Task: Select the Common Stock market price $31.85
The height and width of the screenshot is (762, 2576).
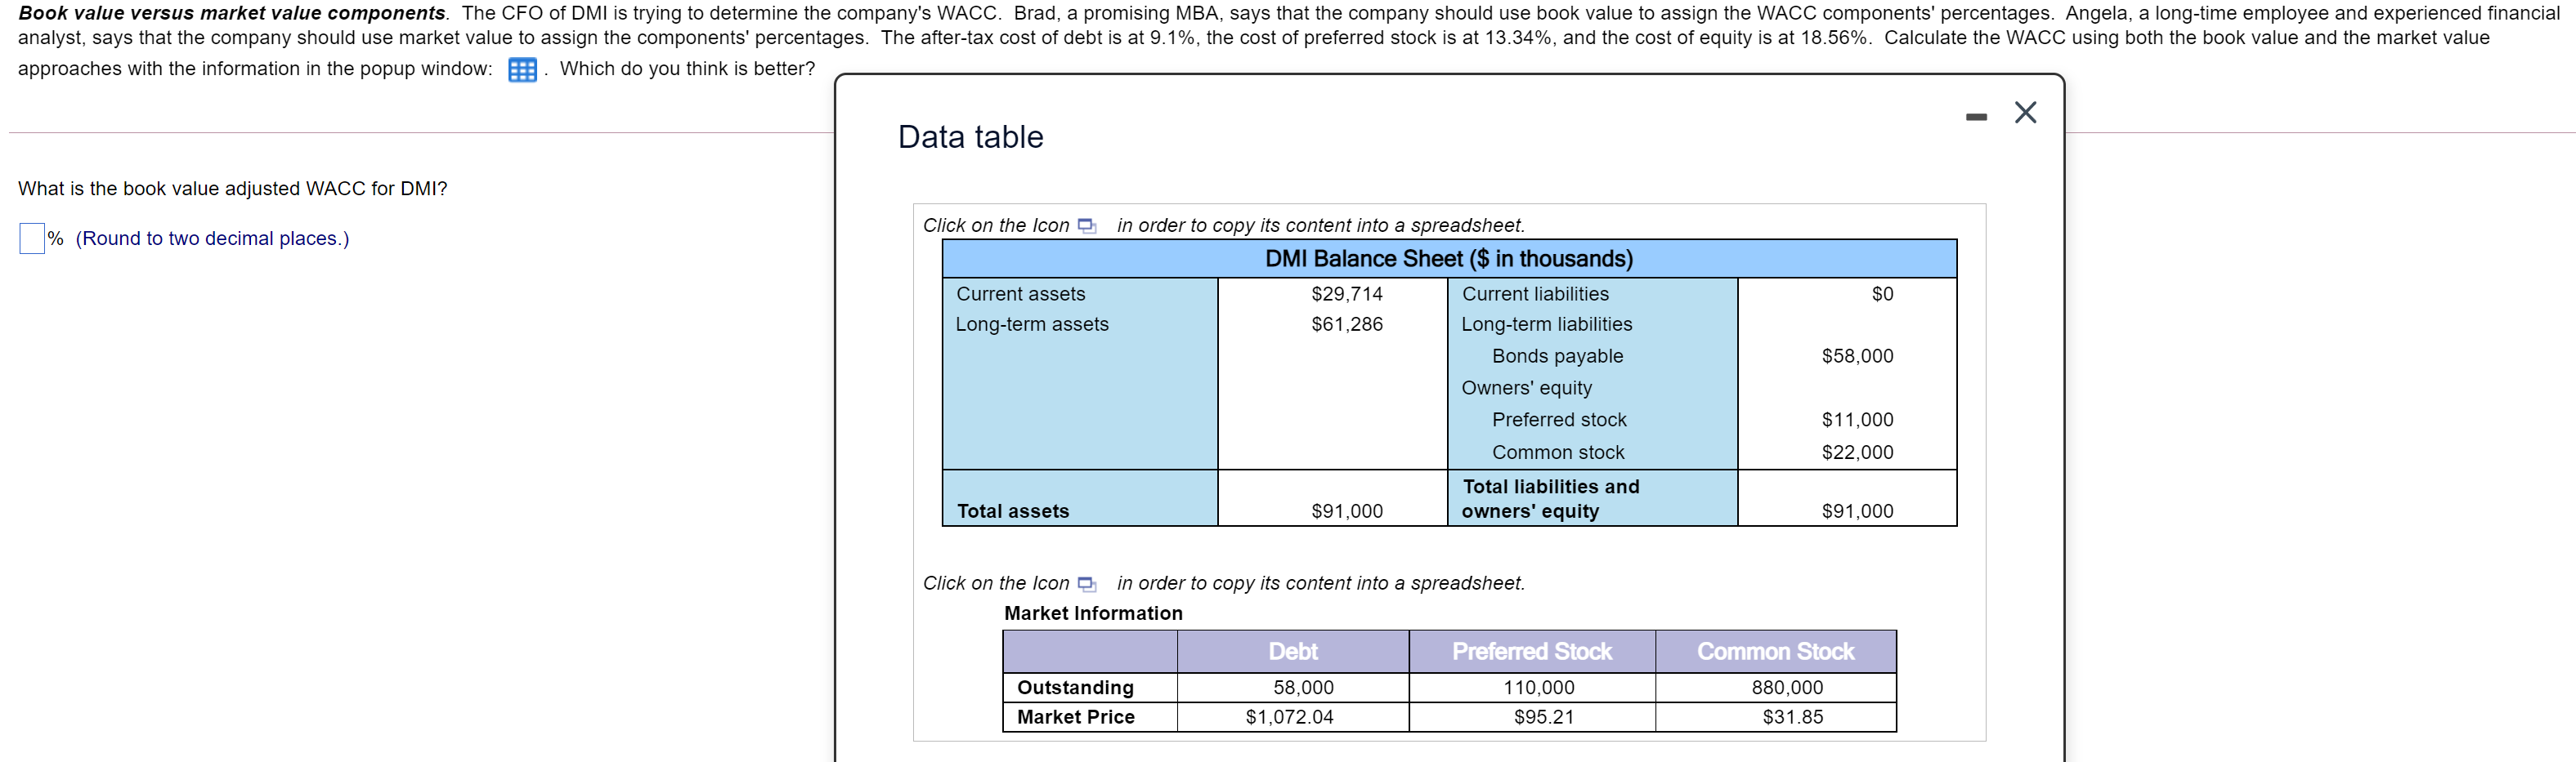Action: (1793, 717)
